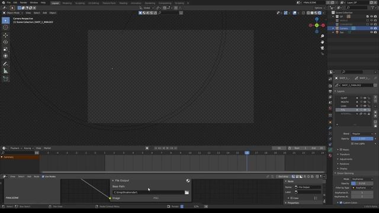
Task: Toggle Use Nodes checkbox
Action: tap(43, 176)
